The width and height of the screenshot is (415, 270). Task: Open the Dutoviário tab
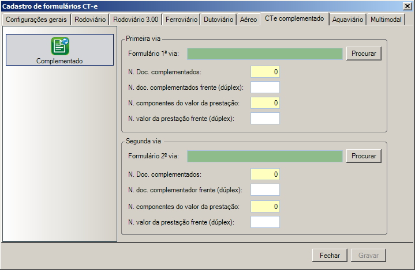coord(219,19)
